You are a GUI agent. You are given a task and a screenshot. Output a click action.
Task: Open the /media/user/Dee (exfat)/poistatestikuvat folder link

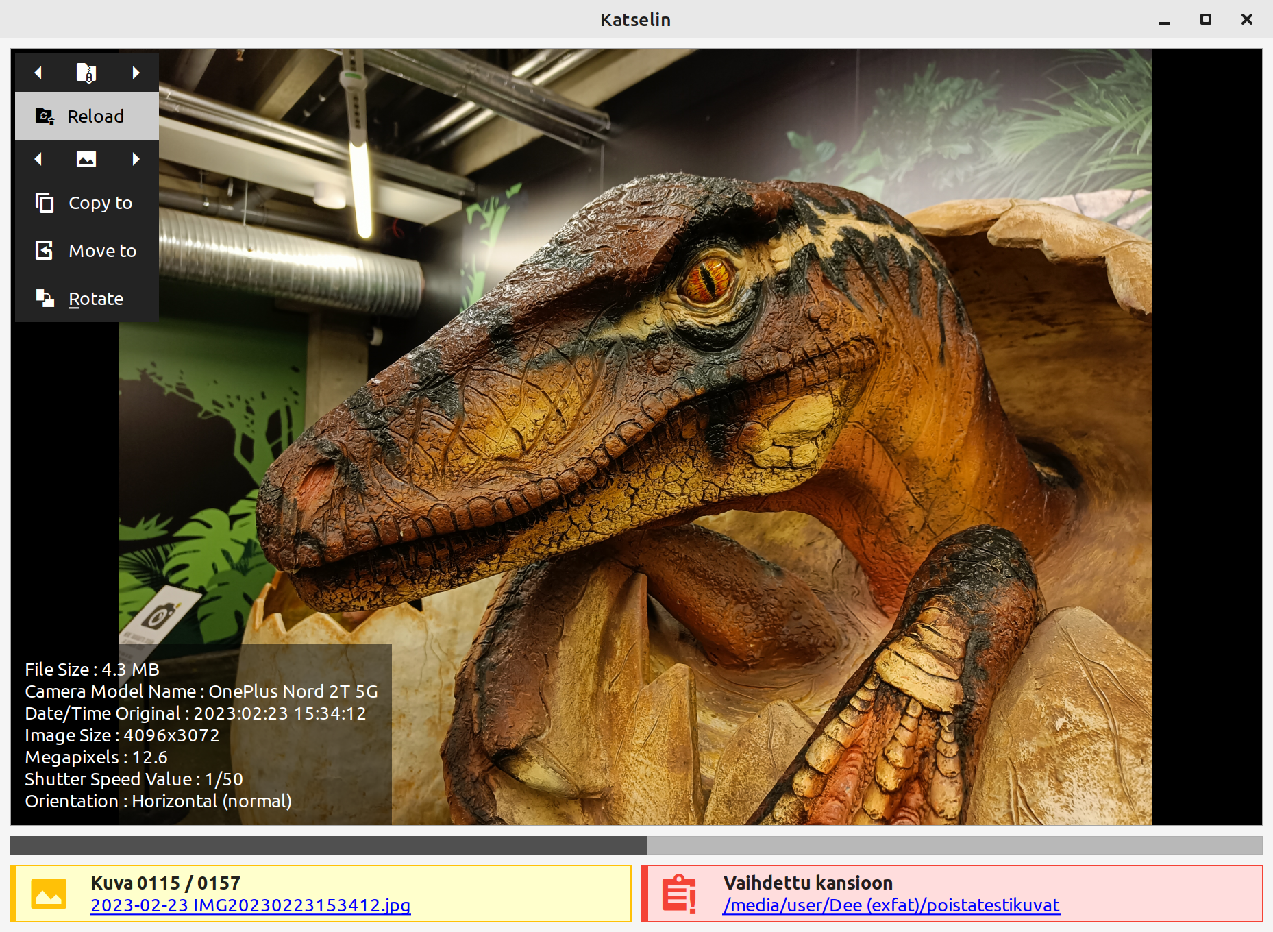[x=891, y=905]
